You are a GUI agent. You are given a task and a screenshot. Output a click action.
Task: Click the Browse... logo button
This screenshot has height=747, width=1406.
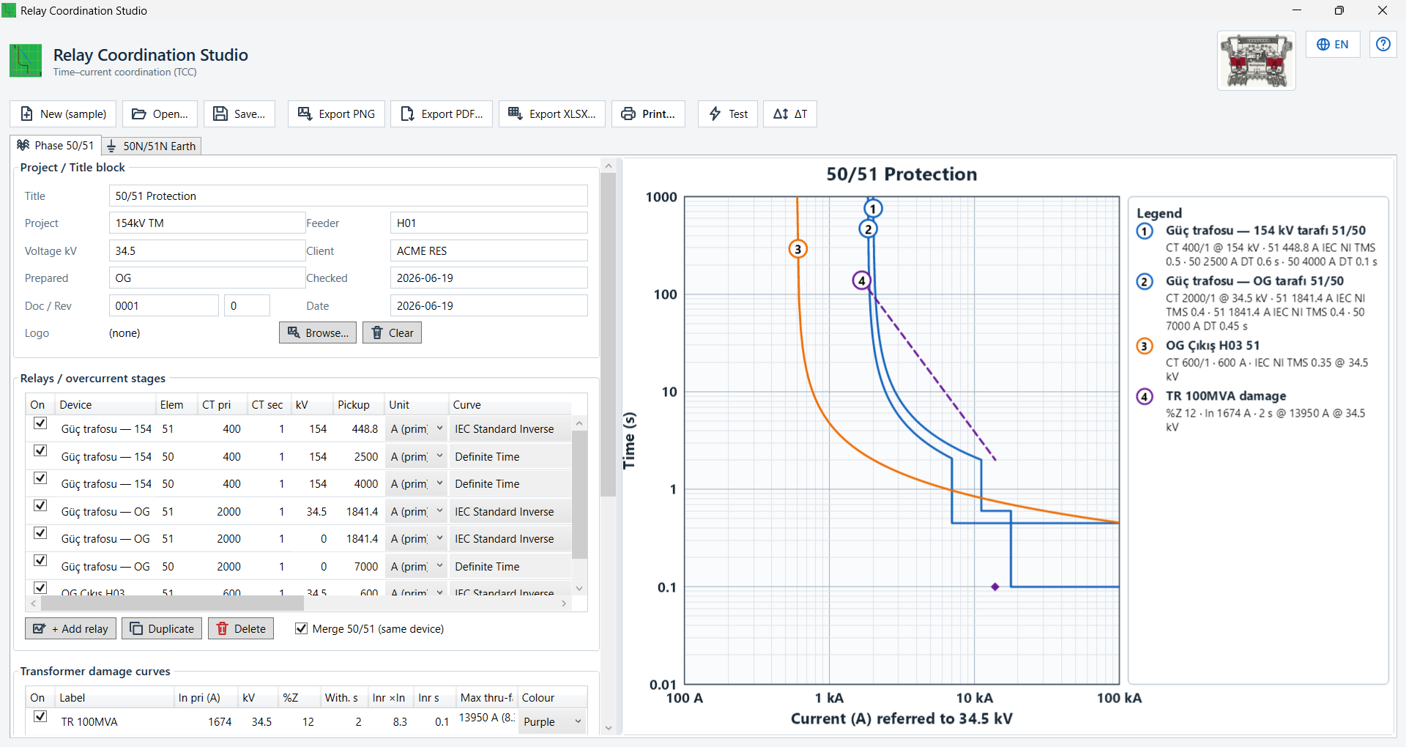[318, 332]
